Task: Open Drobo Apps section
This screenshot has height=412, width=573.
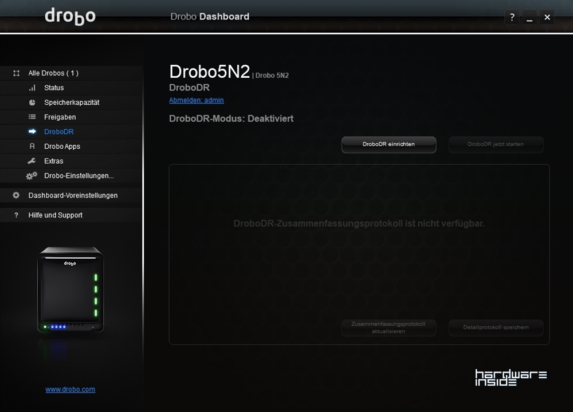Action: pos(71,146)
